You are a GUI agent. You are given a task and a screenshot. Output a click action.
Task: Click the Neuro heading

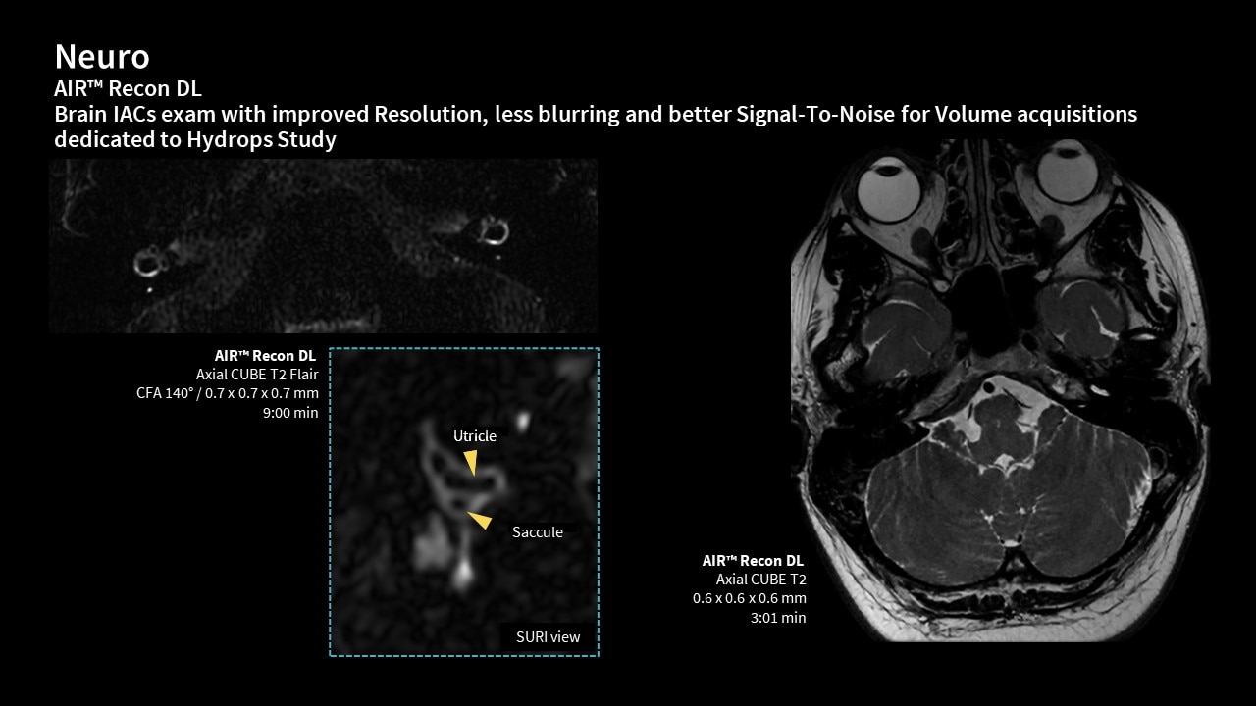tap(102, 55)
